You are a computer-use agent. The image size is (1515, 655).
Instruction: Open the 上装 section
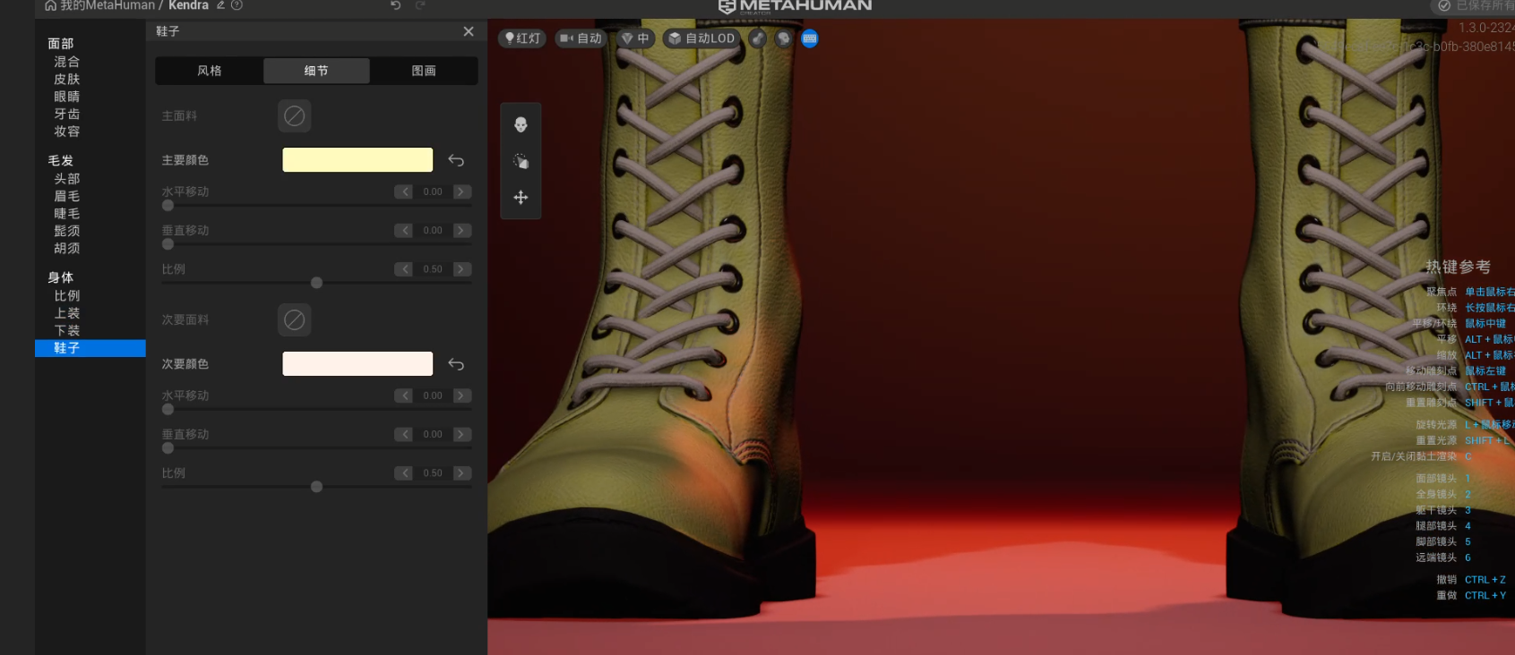67,313
